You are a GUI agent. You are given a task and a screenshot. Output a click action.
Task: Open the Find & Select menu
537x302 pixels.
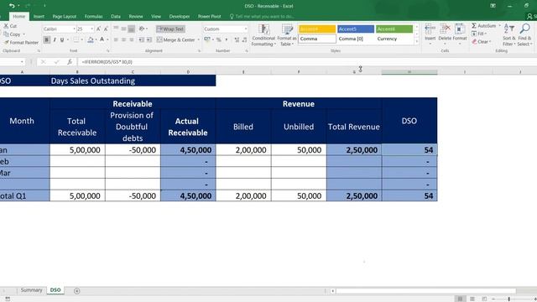click(x=524, y=35)
